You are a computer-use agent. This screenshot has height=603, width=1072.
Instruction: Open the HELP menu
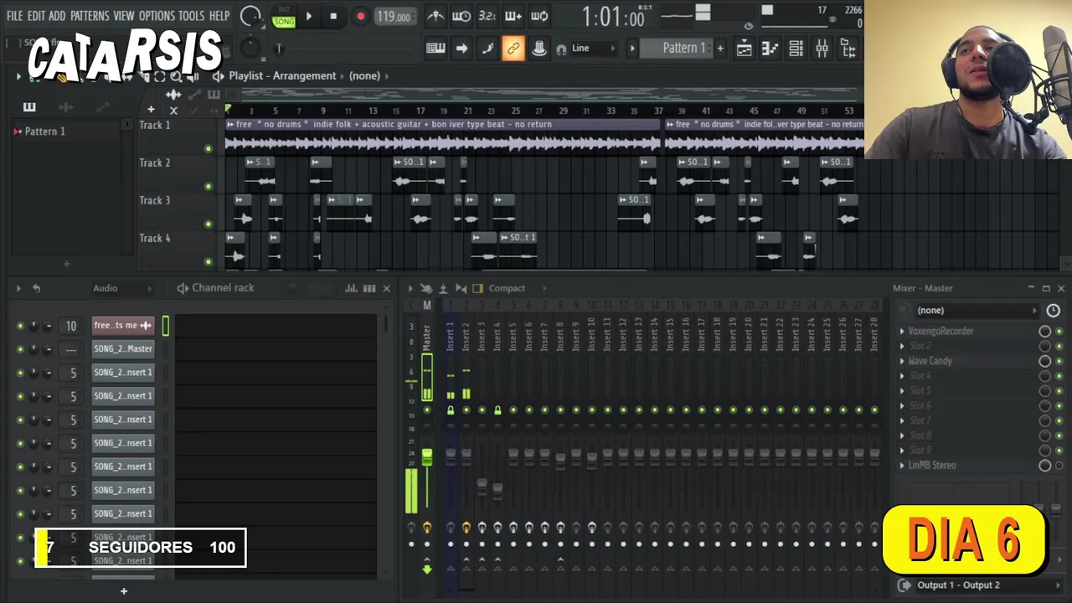219,16
